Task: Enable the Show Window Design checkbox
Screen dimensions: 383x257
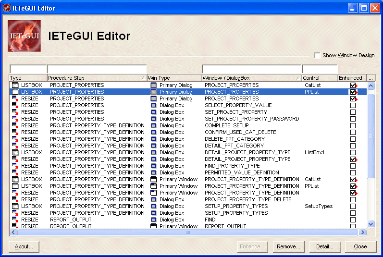Action: 317,55
